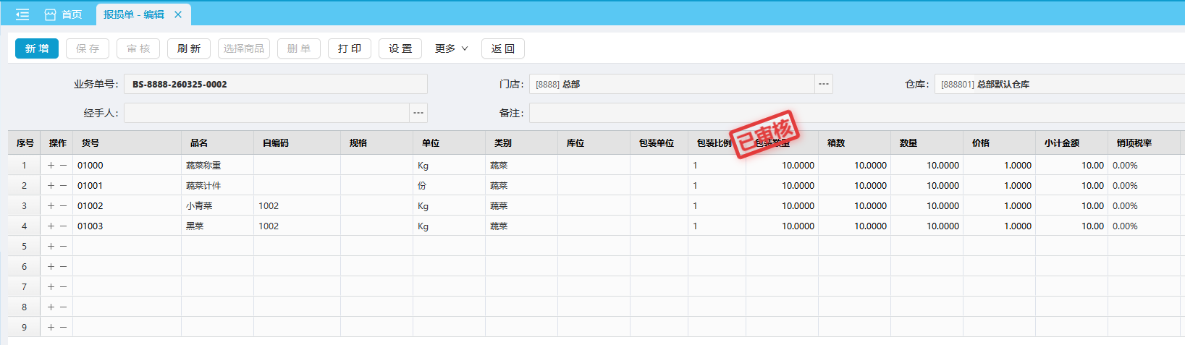Click plus icon in empty row 5

point(51,247)
